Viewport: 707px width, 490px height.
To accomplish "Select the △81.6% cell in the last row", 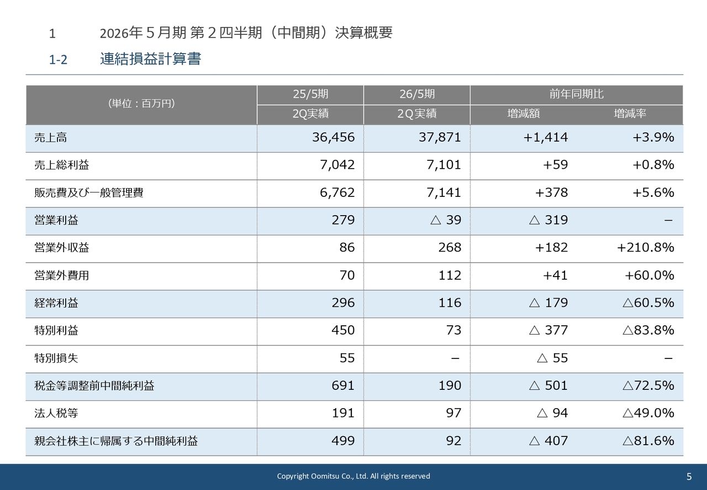I will [648, 441].
